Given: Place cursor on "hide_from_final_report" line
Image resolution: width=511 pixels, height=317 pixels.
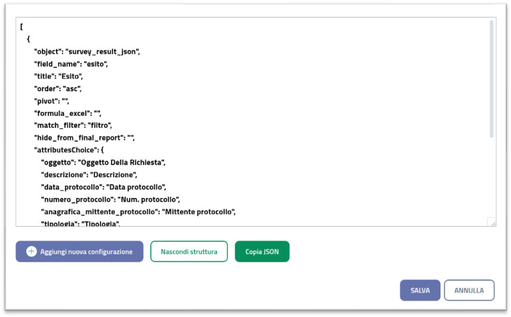Looking at the screenshot, I should 84,138.
